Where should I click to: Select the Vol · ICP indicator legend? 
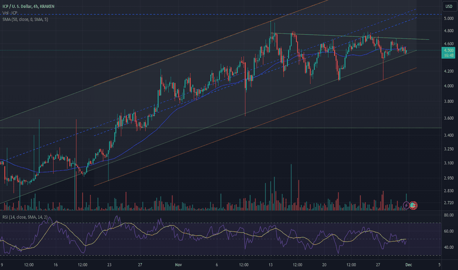pos(10,13)
